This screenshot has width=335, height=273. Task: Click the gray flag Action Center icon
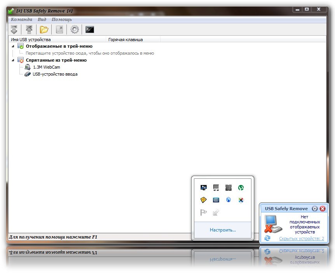pyautogui.click(x=204, y=212)
